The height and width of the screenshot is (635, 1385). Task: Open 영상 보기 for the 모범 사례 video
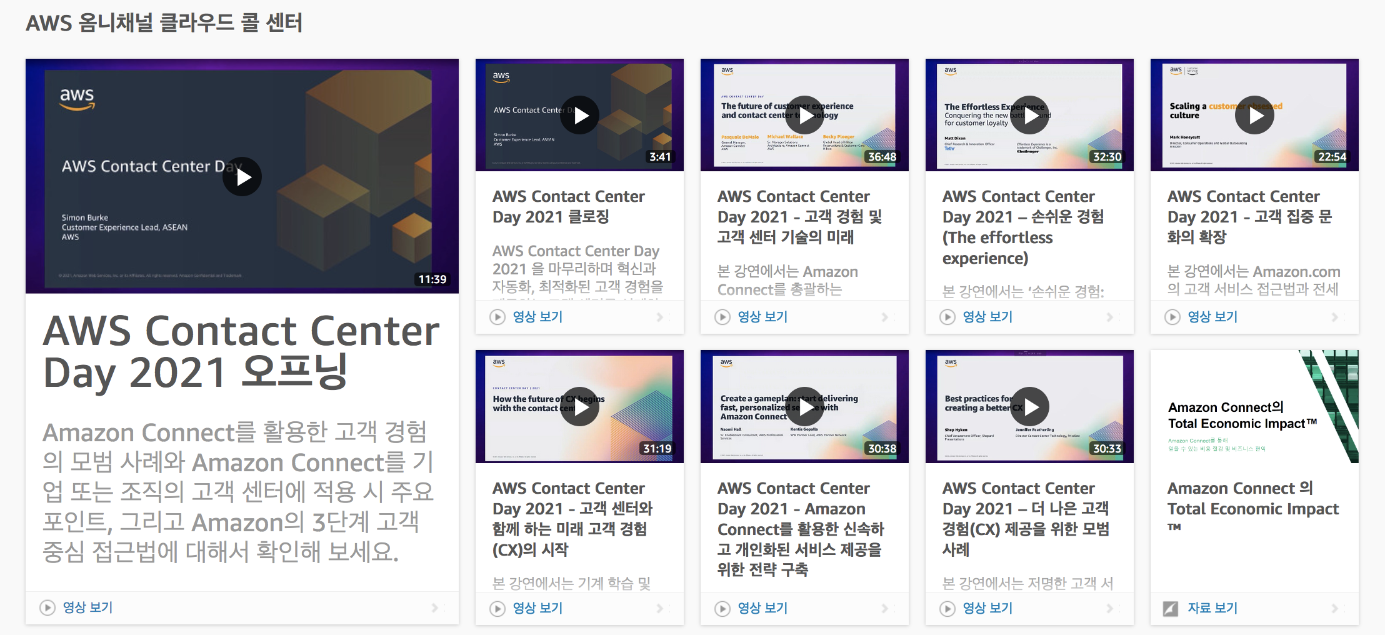pos(987,608)
